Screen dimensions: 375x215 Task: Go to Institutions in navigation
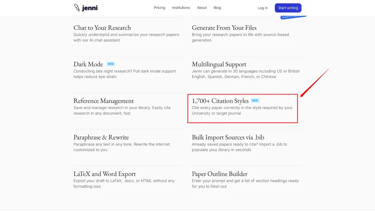(181, 8)
